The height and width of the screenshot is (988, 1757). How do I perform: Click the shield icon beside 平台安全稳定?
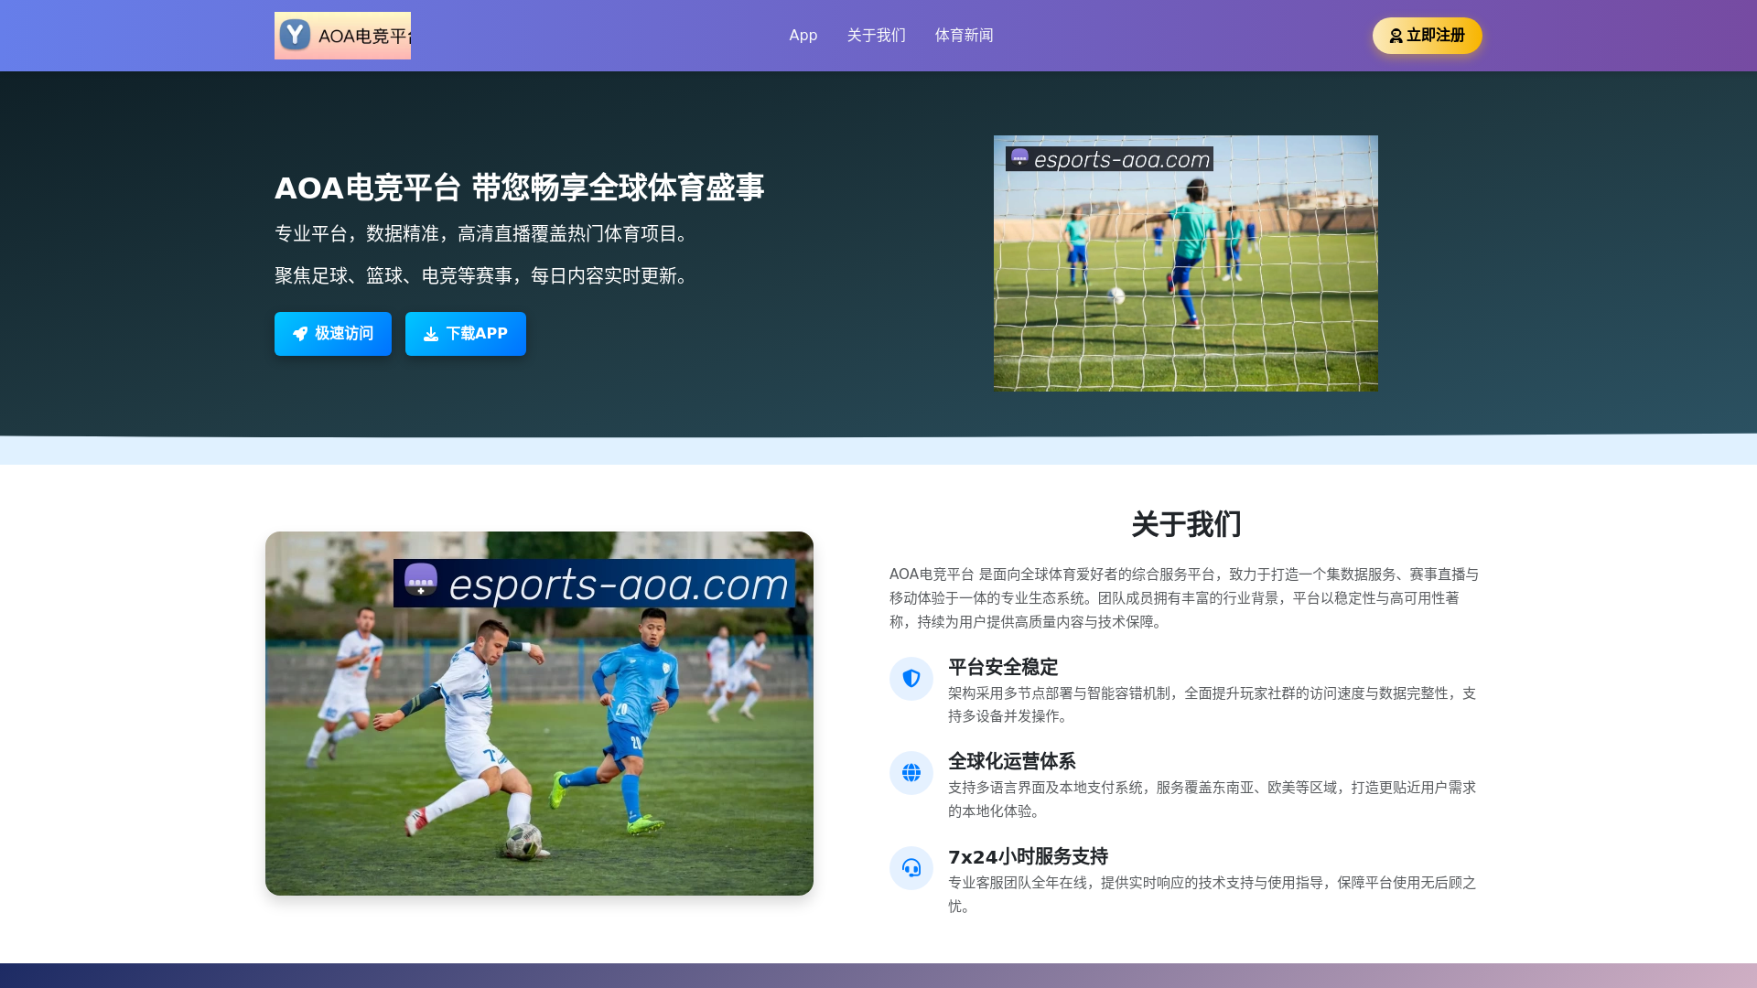pyautogui.click(x=911, y=679)
